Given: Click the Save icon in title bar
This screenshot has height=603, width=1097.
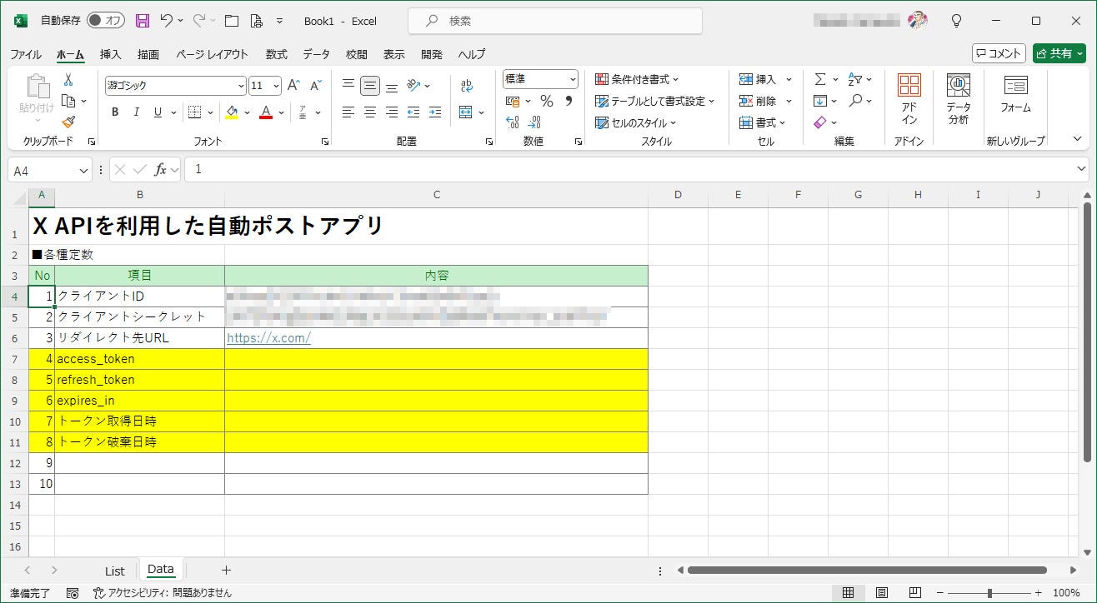Looking at the screenshot, I should pos(143,21).
